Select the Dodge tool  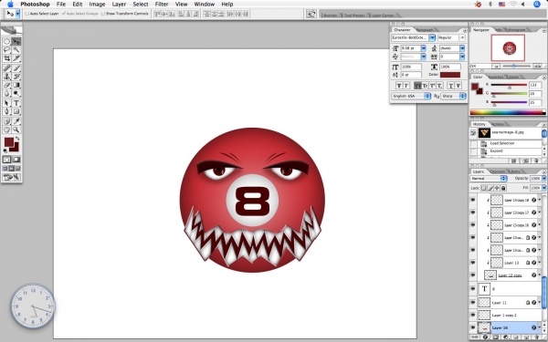16,93
